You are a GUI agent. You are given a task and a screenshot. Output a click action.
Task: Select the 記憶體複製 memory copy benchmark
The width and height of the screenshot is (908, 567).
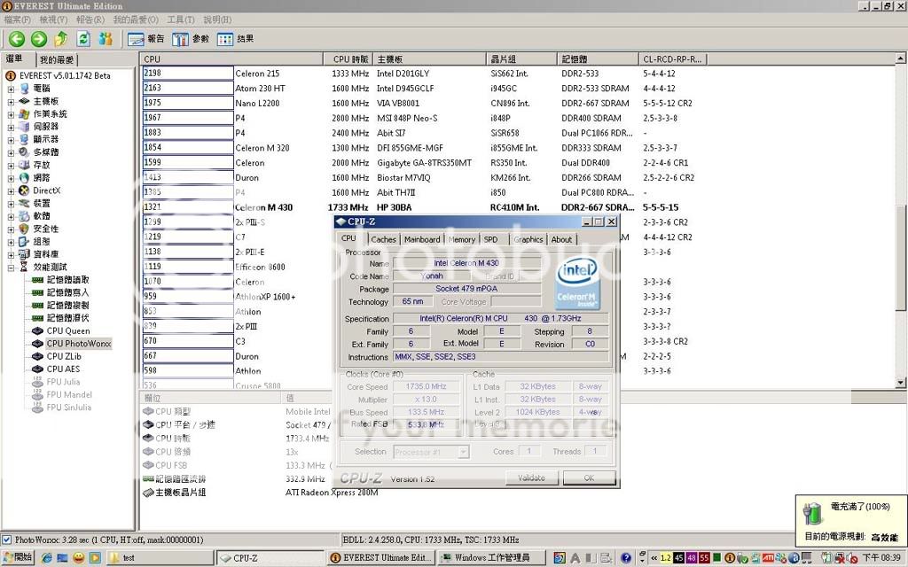click(x=67, y=305)
